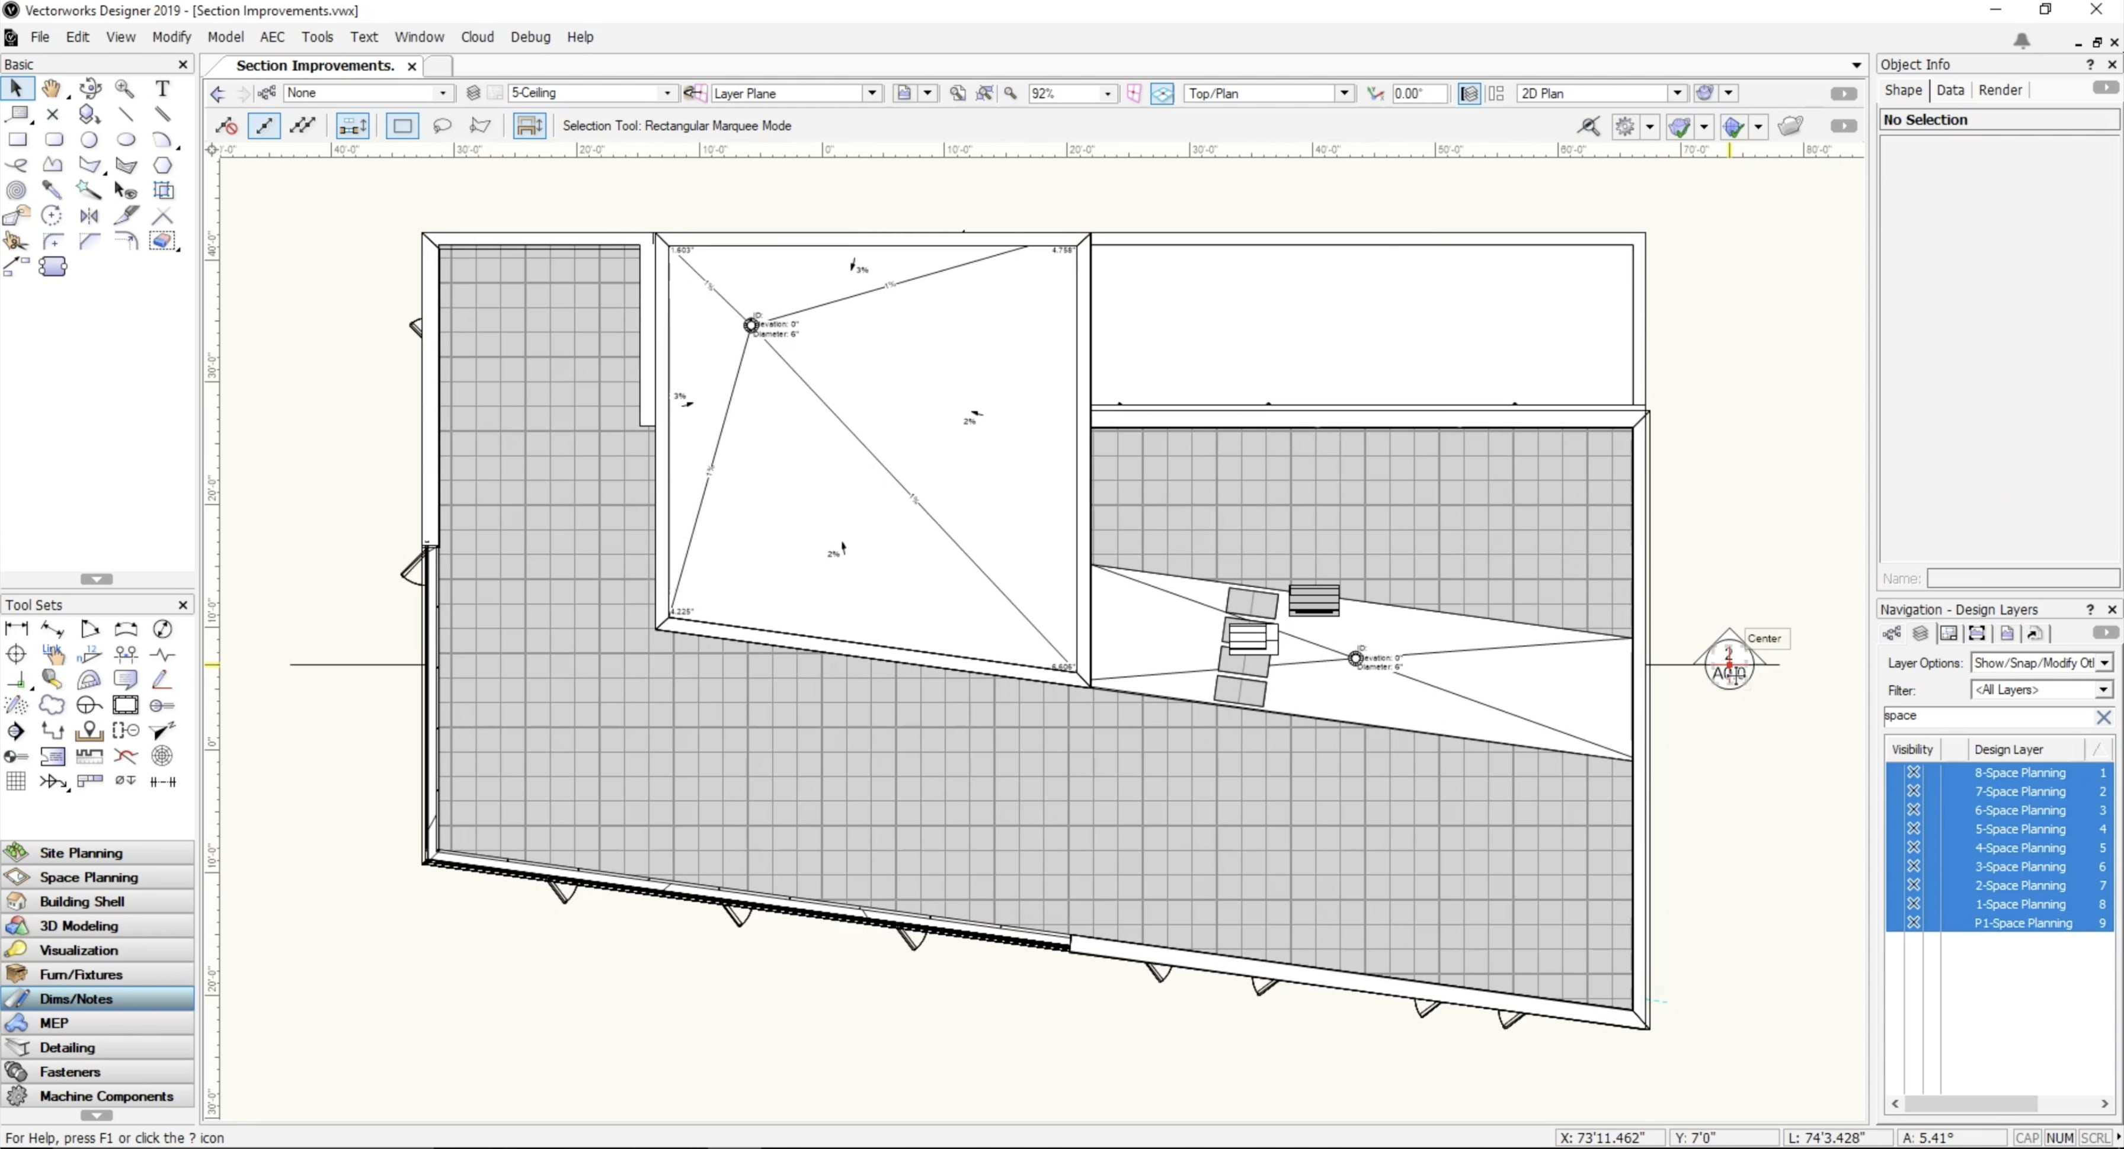The height and width of the screenshot is (1149, 2124).
Task: Toggle visibility of 7-Space Planning layer
Action: 1914,791
